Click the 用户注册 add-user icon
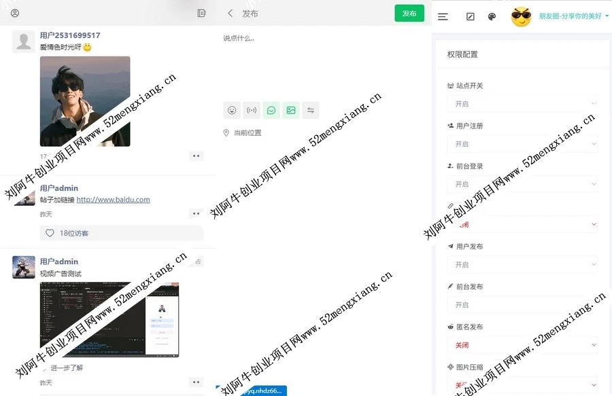Image resolution: width=612 pixels, height=396 pixels. [450, 126]
